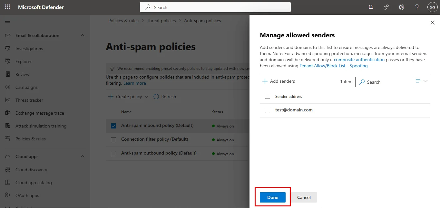Viewport: 440px width, 208px height.
Task: Click the Investigations sidebar icon
Action: pyautogui.click(x=8, y=48)
